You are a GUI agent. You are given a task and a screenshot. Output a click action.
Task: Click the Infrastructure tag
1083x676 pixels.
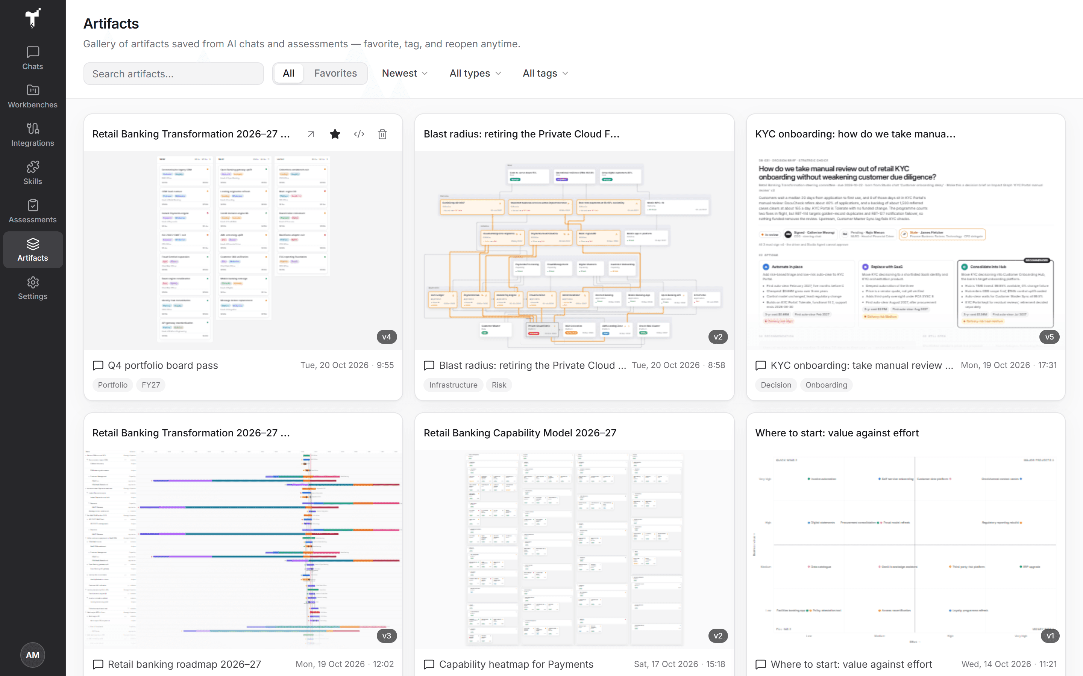(454, 385)
